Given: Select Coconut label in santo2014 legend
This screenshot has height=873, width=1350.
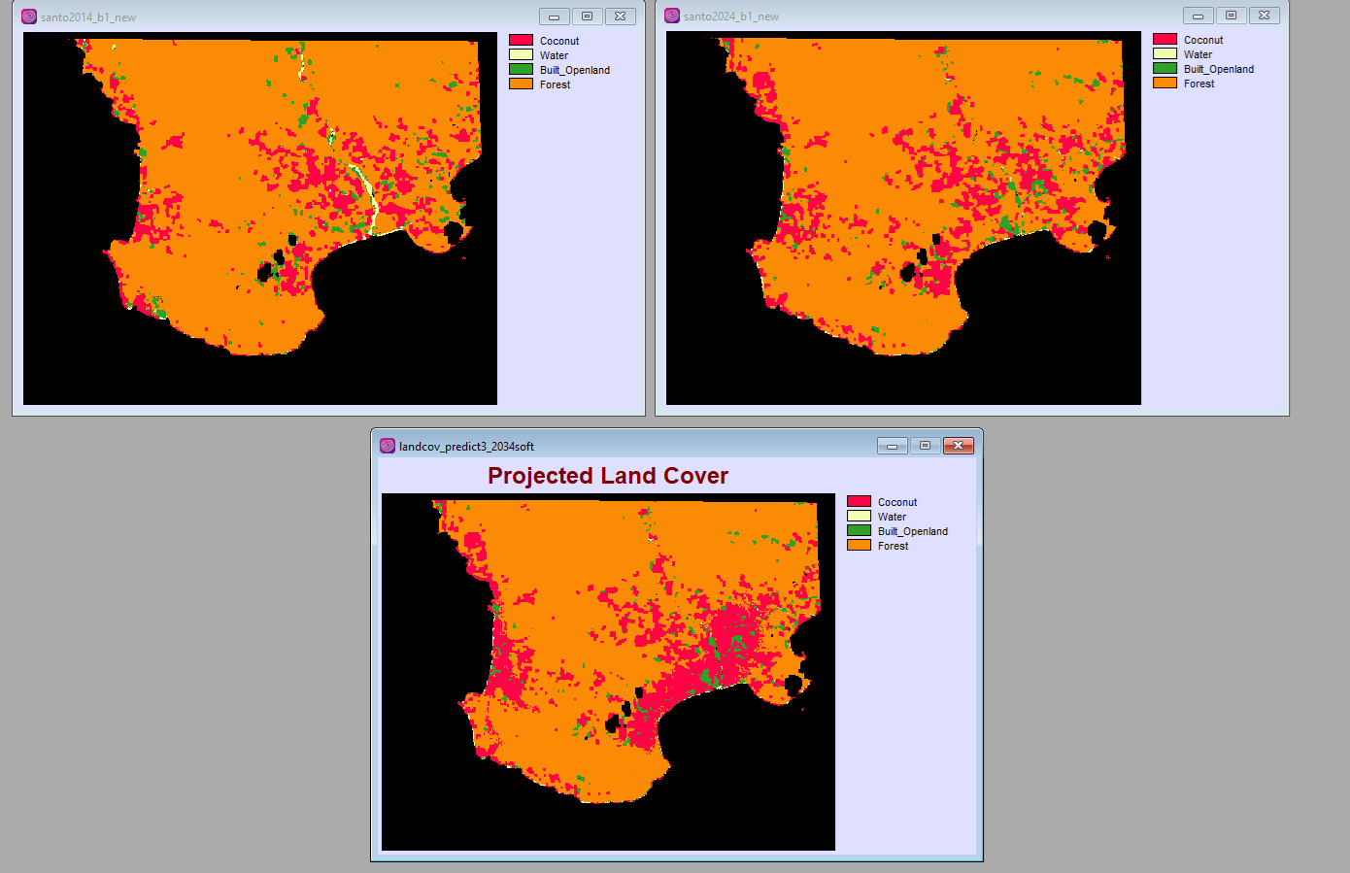Looking at the screenshot, I should [x=559, y=41].
